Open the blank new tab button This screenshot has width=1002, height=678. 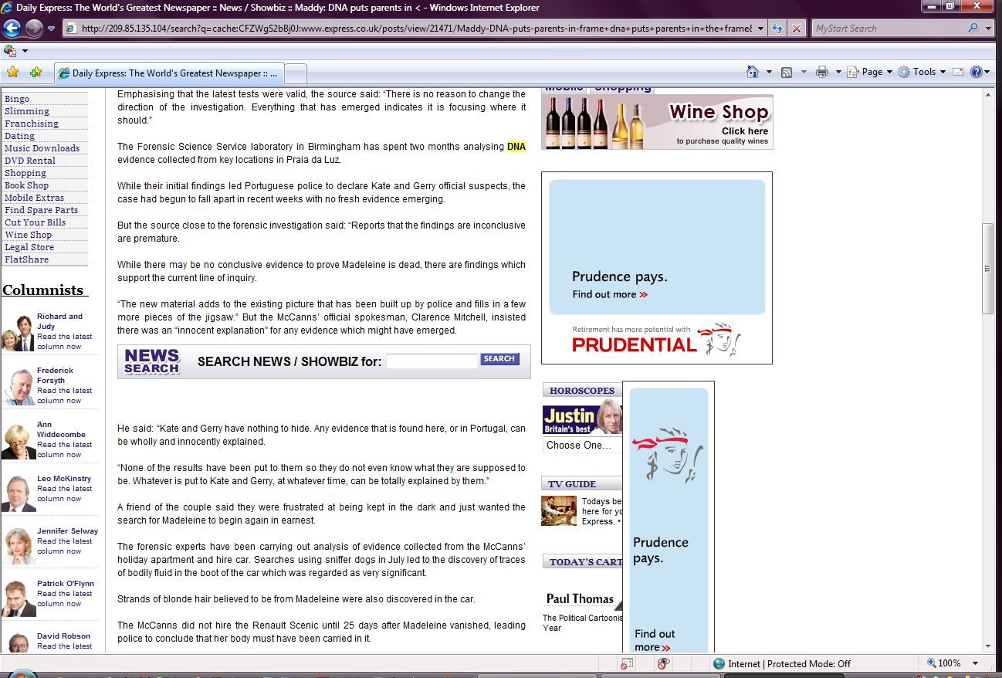[x=296, y=73]
